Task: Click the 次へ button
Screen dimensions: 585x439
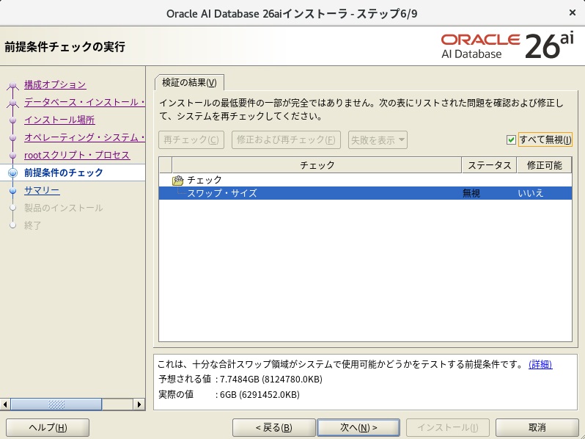Action: pos(358,427)
